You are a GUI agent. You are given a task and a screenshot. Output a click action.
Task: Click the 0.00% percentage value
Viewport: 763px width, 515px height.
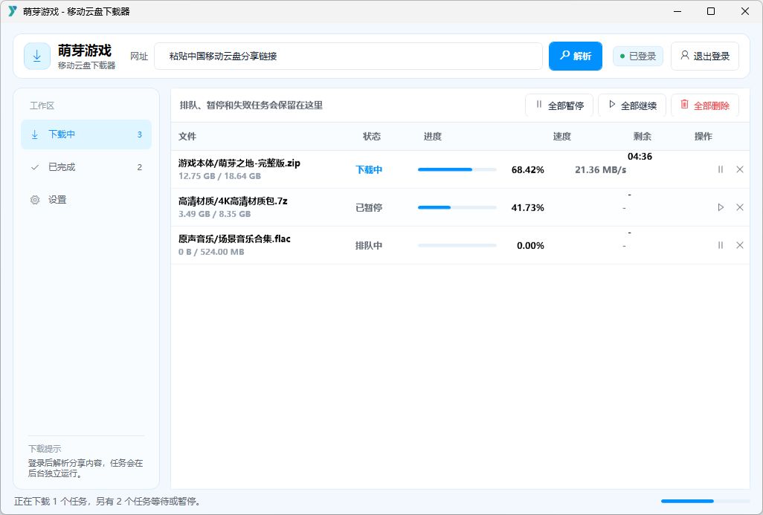(x=530, y=245)
